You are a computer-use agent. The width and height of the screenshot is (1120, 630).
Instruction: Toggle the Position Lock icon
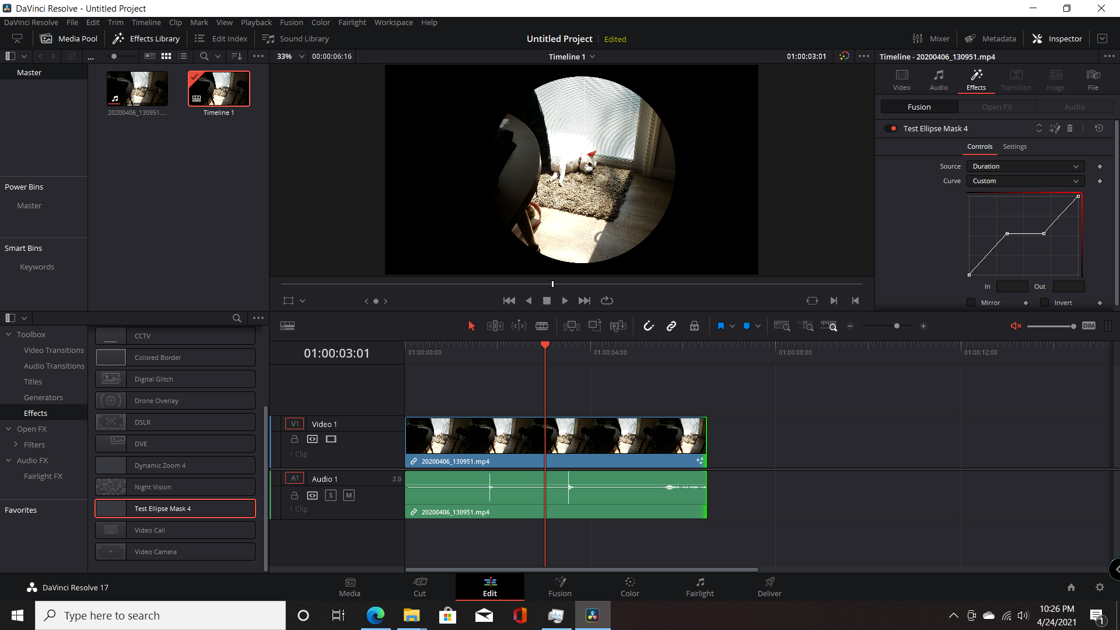(x=694, y=326)
